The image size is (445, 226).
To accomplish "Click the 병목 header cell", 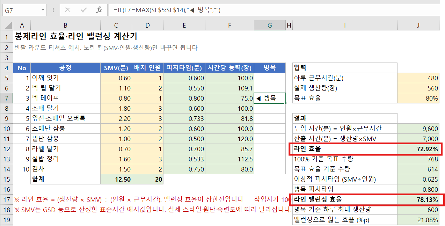I will 270,68.
